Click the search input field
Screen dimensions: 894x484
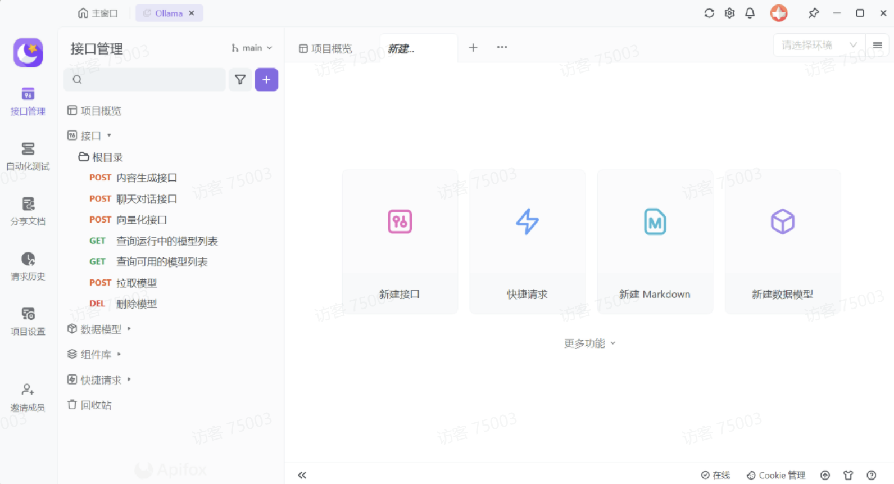145,80
